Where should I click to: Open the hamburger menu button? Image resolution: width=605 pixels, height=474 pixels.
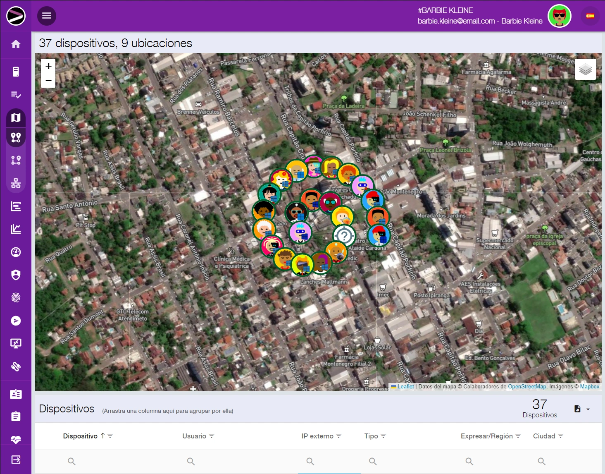pyautogui.click(x=47, y=16)
